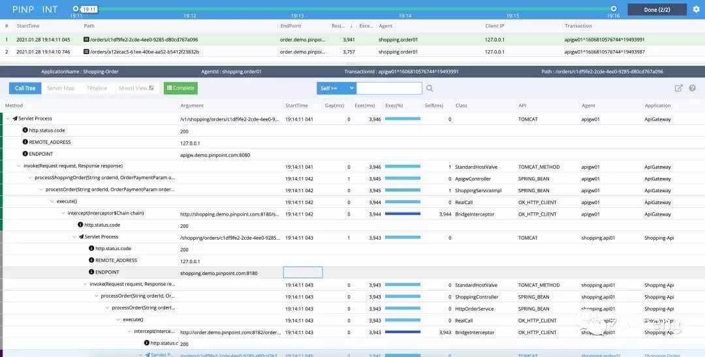
Task: Open transaction view in new window icon
Action: (679, 88)
